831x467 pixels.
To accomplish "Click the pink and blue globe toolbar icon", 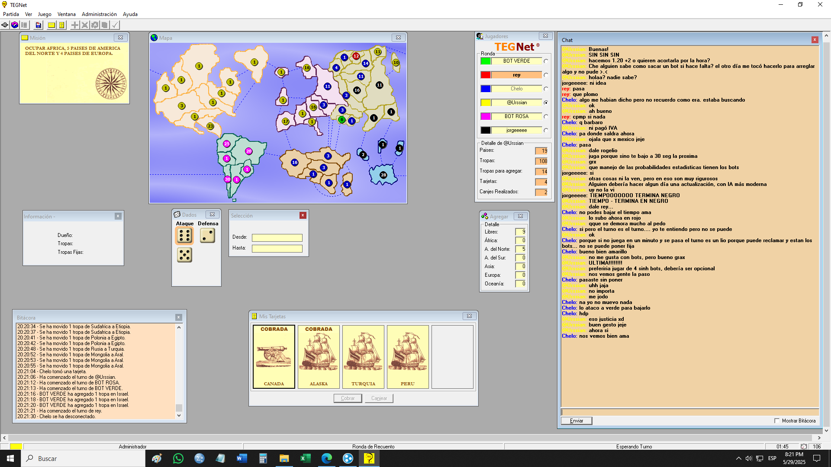I will (x=15, y=25).
